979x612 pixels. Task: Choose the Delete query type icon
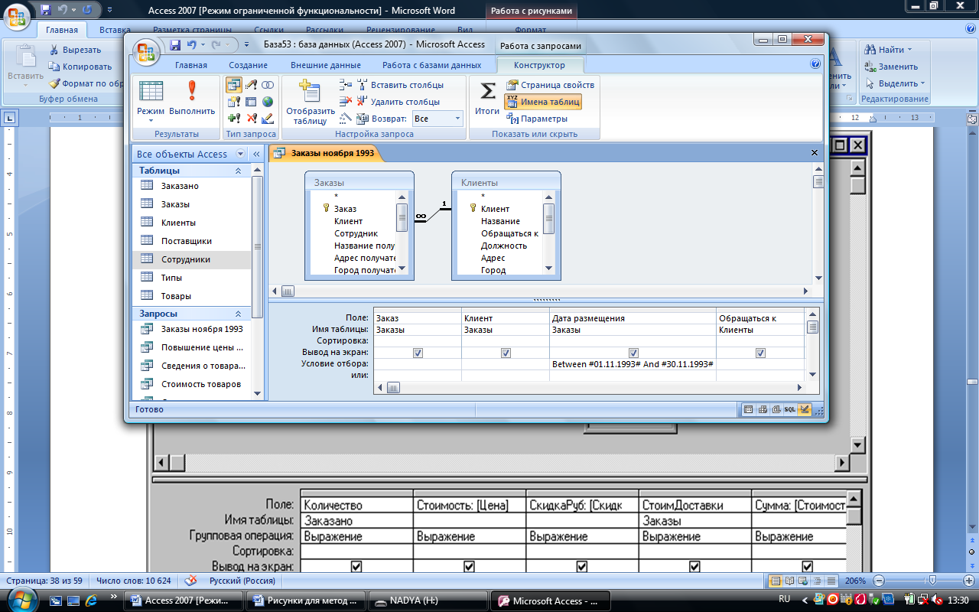[251, 119]
